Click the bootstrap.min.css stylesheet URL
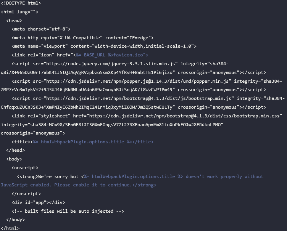This screenshot has height=231, width=287. point(184,116)
